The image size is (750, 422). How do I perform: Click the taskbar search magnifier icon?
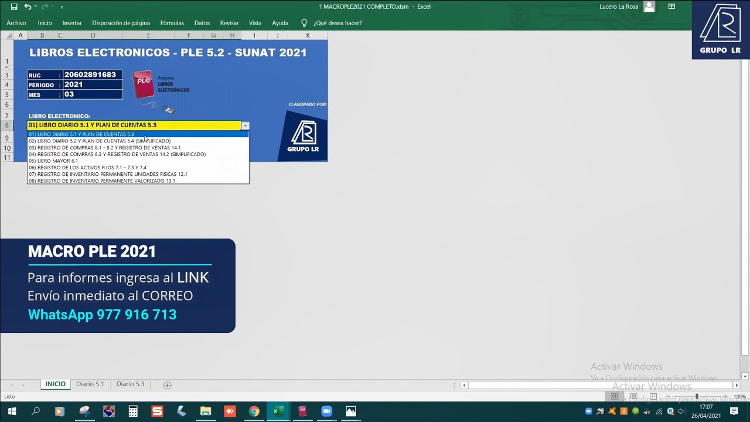pos(35,411)
